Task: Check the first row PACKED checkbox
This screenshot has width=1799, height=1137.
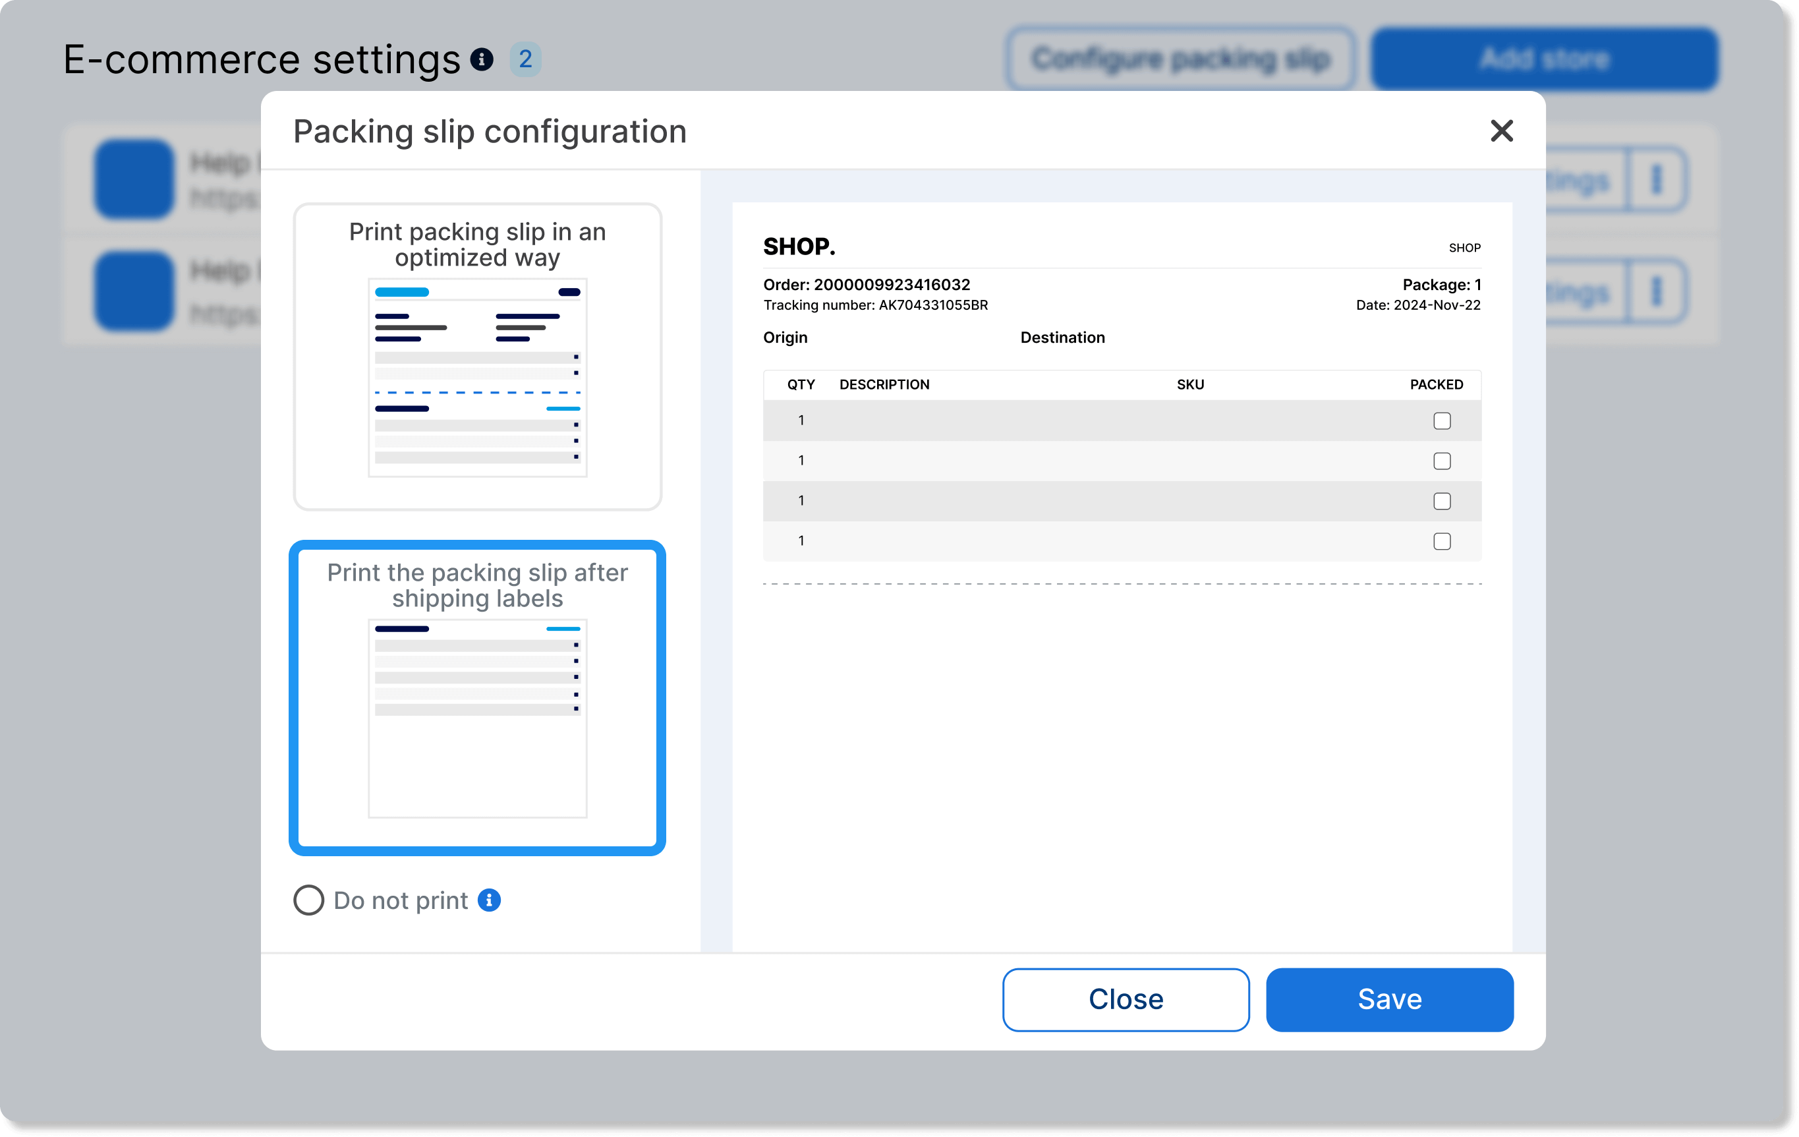Action: pos(1442,421)
